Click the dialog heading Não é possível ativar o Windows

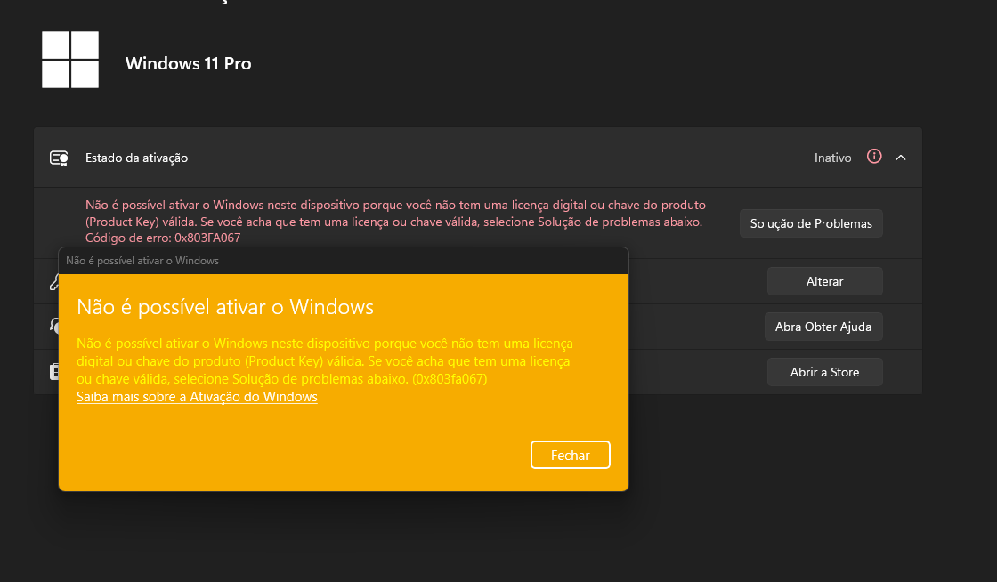[x=225, y=307]
